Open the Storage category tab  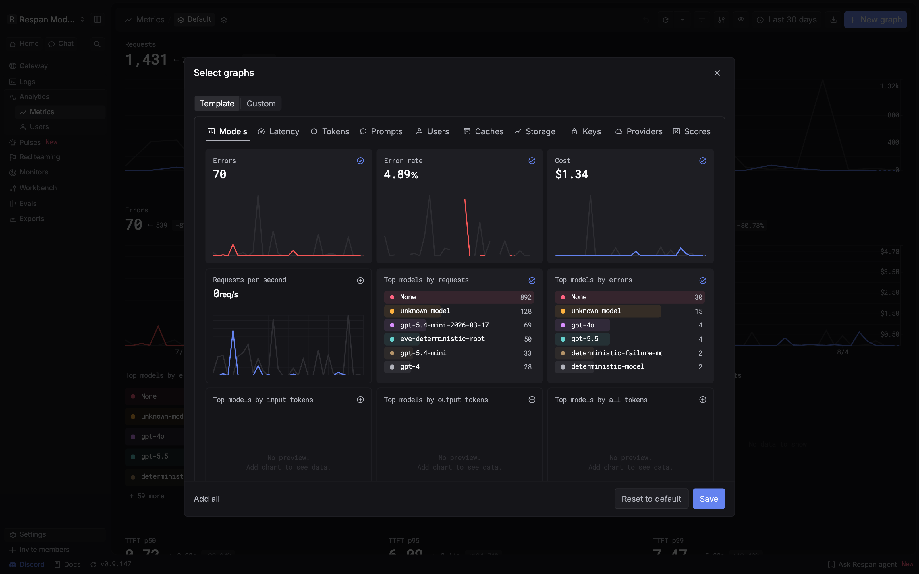[535, 131]
